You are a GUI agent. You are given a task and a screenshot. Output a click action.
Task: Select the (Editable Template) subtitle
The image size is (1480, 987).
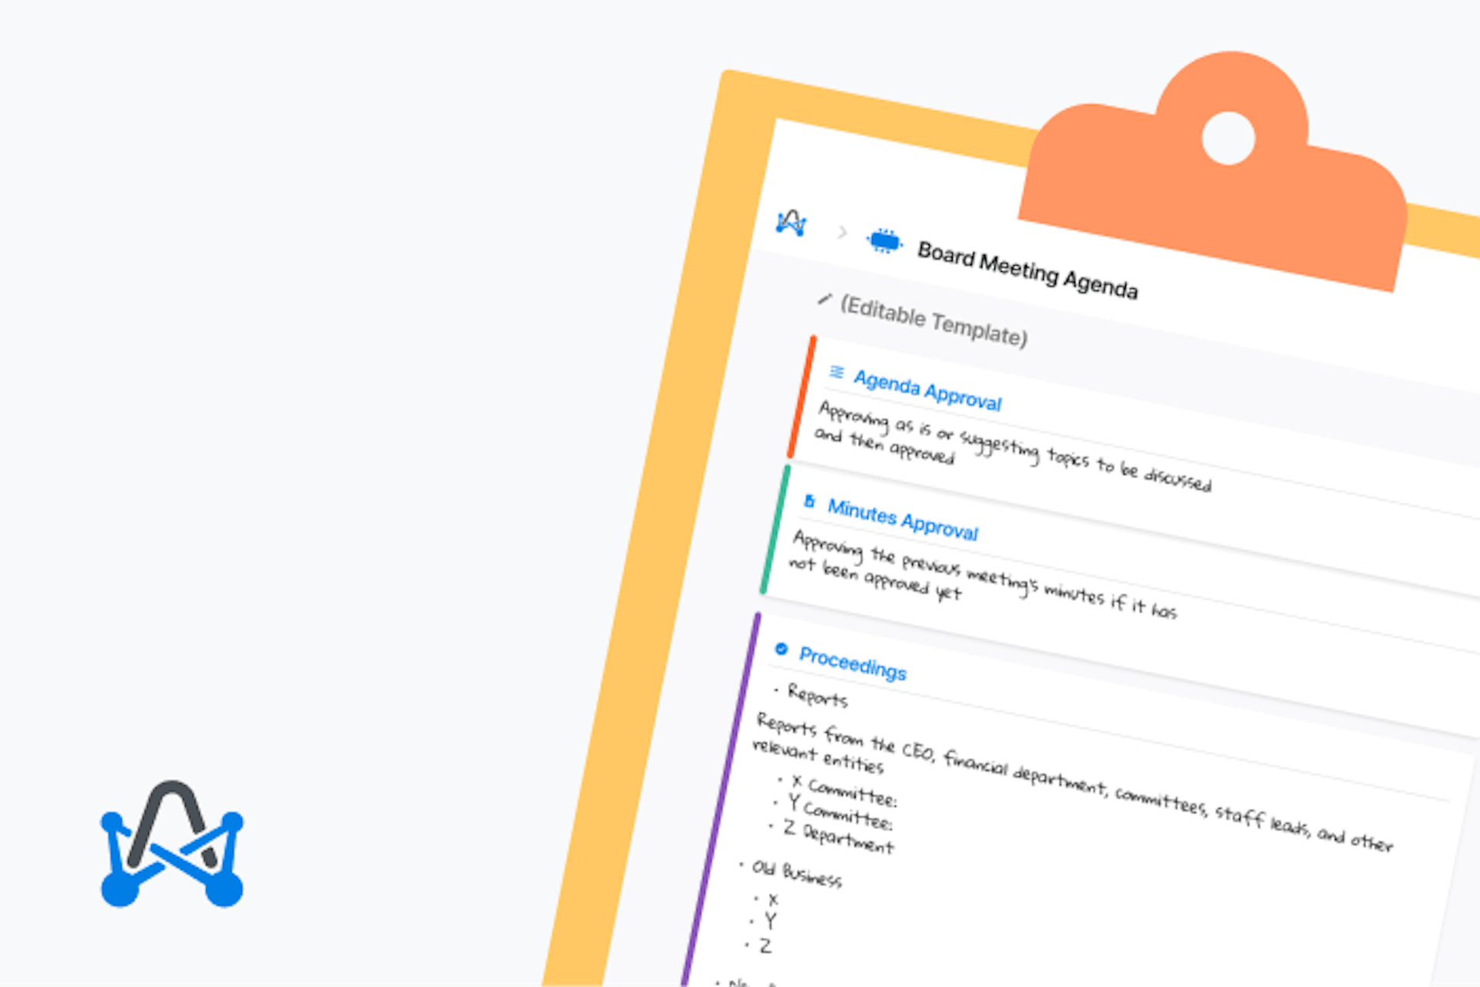click(933, 321)
